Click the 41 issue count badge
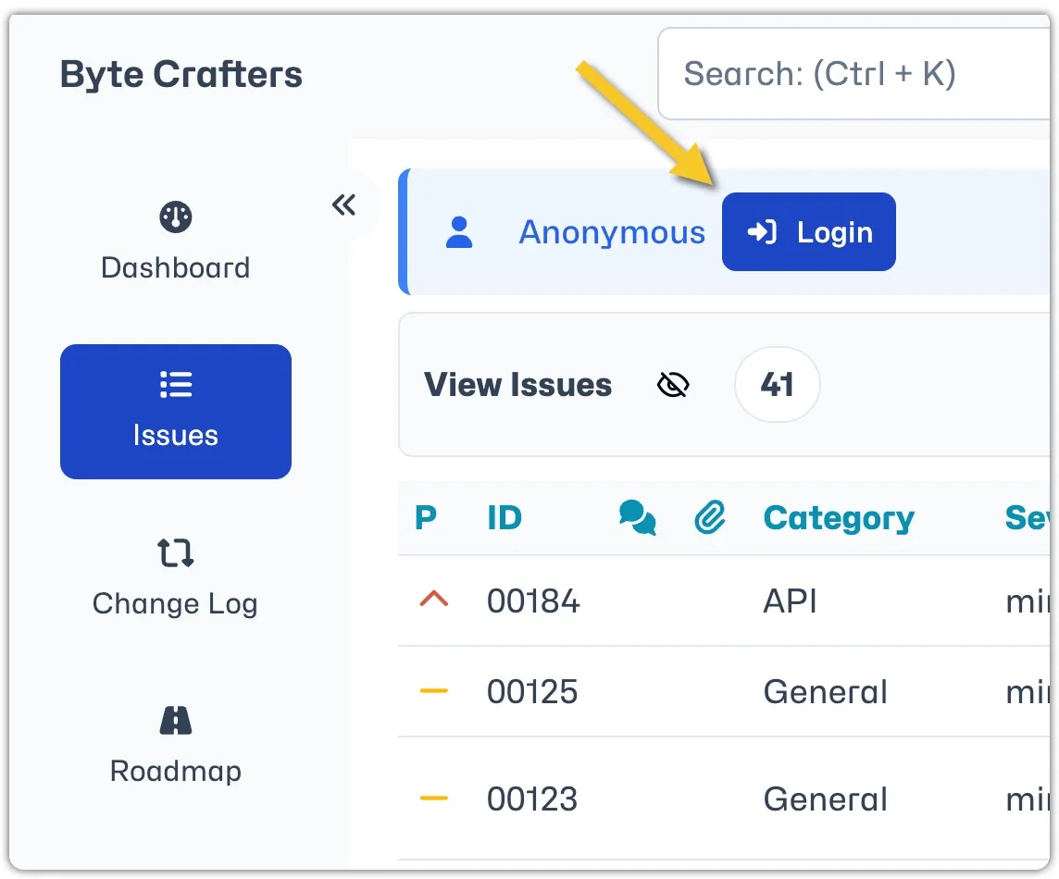The width and height of the screenshot is (1059, 879). pyautogui.click(x=778, y=385)
